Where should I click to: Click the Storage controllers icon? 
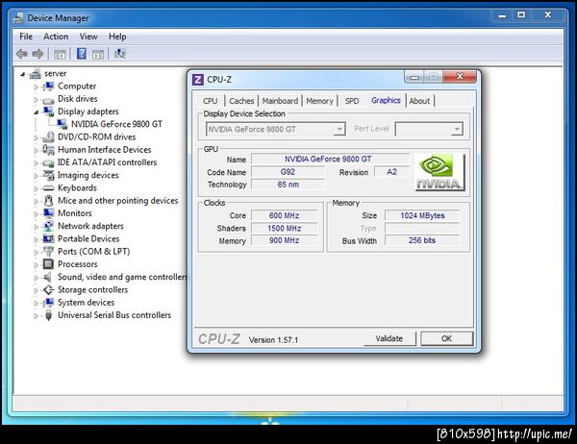pyautogui.click(x=48, y=290)
